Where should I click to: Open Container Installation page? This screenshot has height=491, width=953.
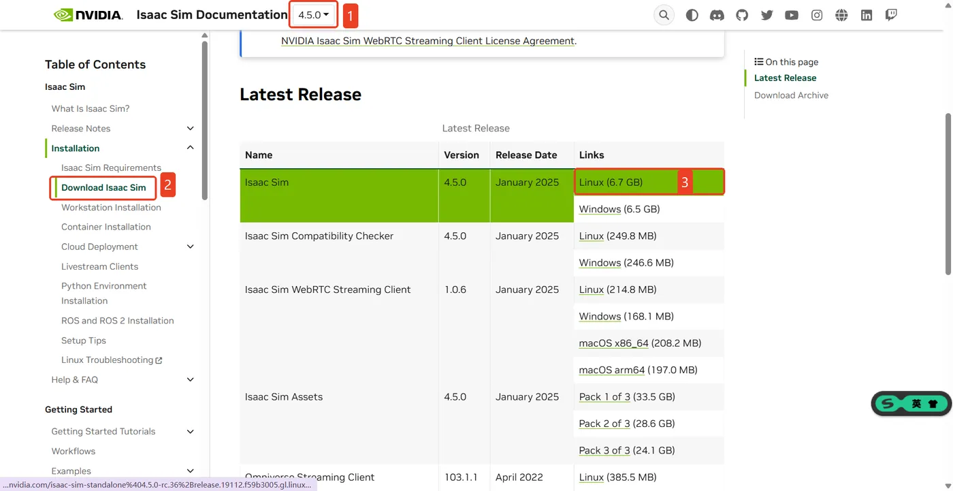coord(106,227)
